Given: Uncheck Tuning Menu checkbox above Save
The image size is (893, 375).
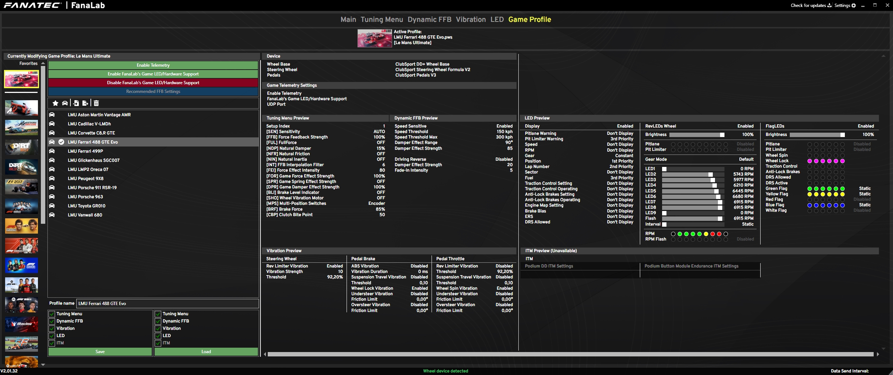Looking at the screenshot, I should pos(52,314).
